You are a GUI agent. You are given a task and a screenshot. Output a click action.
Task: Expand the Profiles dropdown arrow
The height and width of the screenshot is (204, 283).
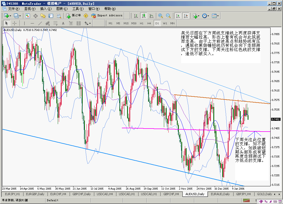[20, 16]
